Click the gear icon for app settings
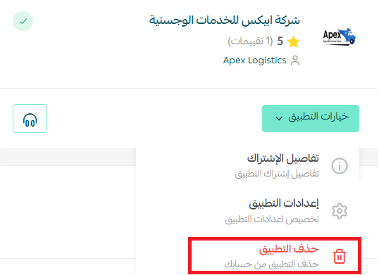379x275 pixels. click(x=340, y=211)
